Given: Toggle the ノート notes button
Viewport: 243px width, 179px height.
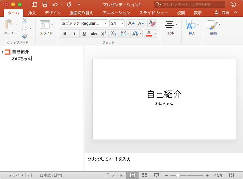Looking at the screenshot, I should pos(114,175).
